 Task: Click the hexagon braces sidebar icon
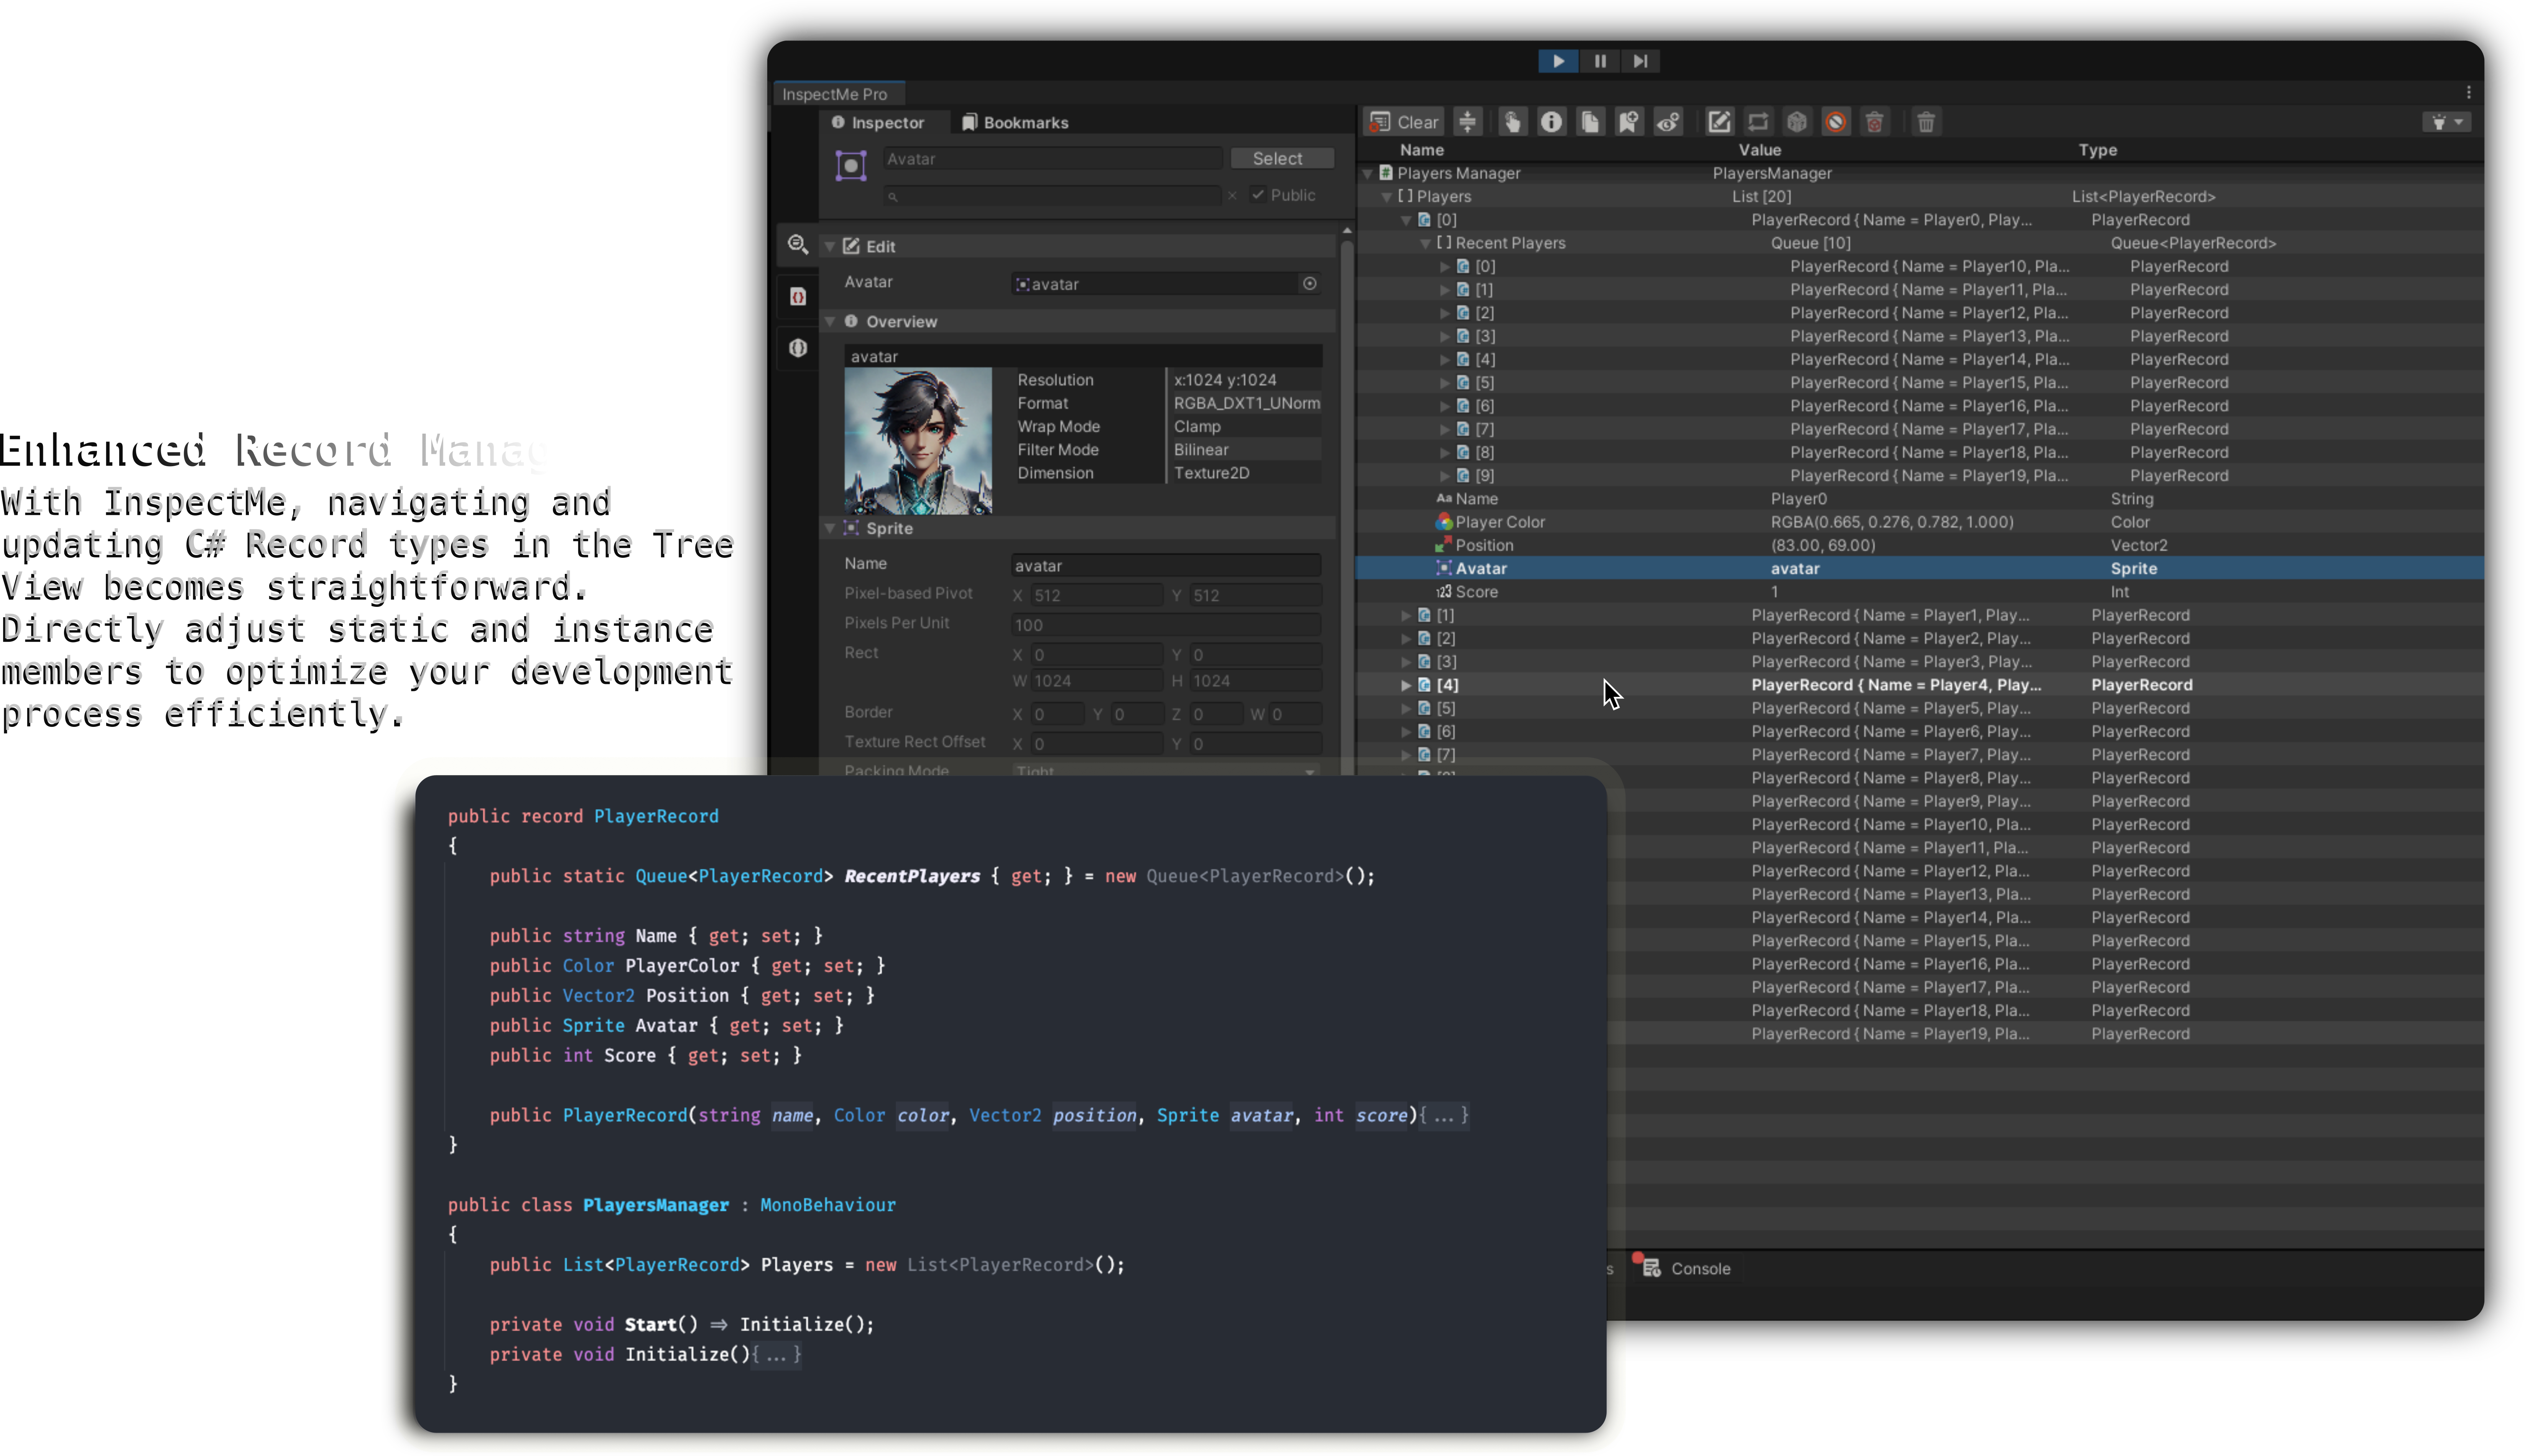coord(797,348)
